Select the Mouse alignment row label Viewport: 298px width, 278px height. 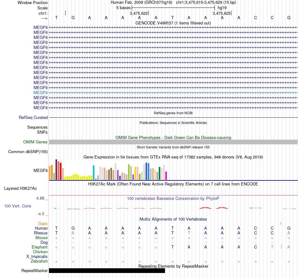point(42,238)
